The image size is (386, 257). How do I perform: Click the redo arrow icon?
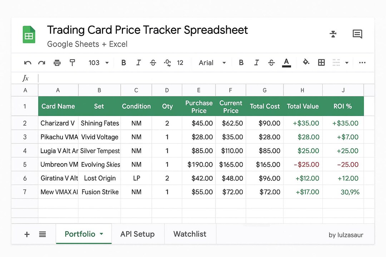[41, 63]
